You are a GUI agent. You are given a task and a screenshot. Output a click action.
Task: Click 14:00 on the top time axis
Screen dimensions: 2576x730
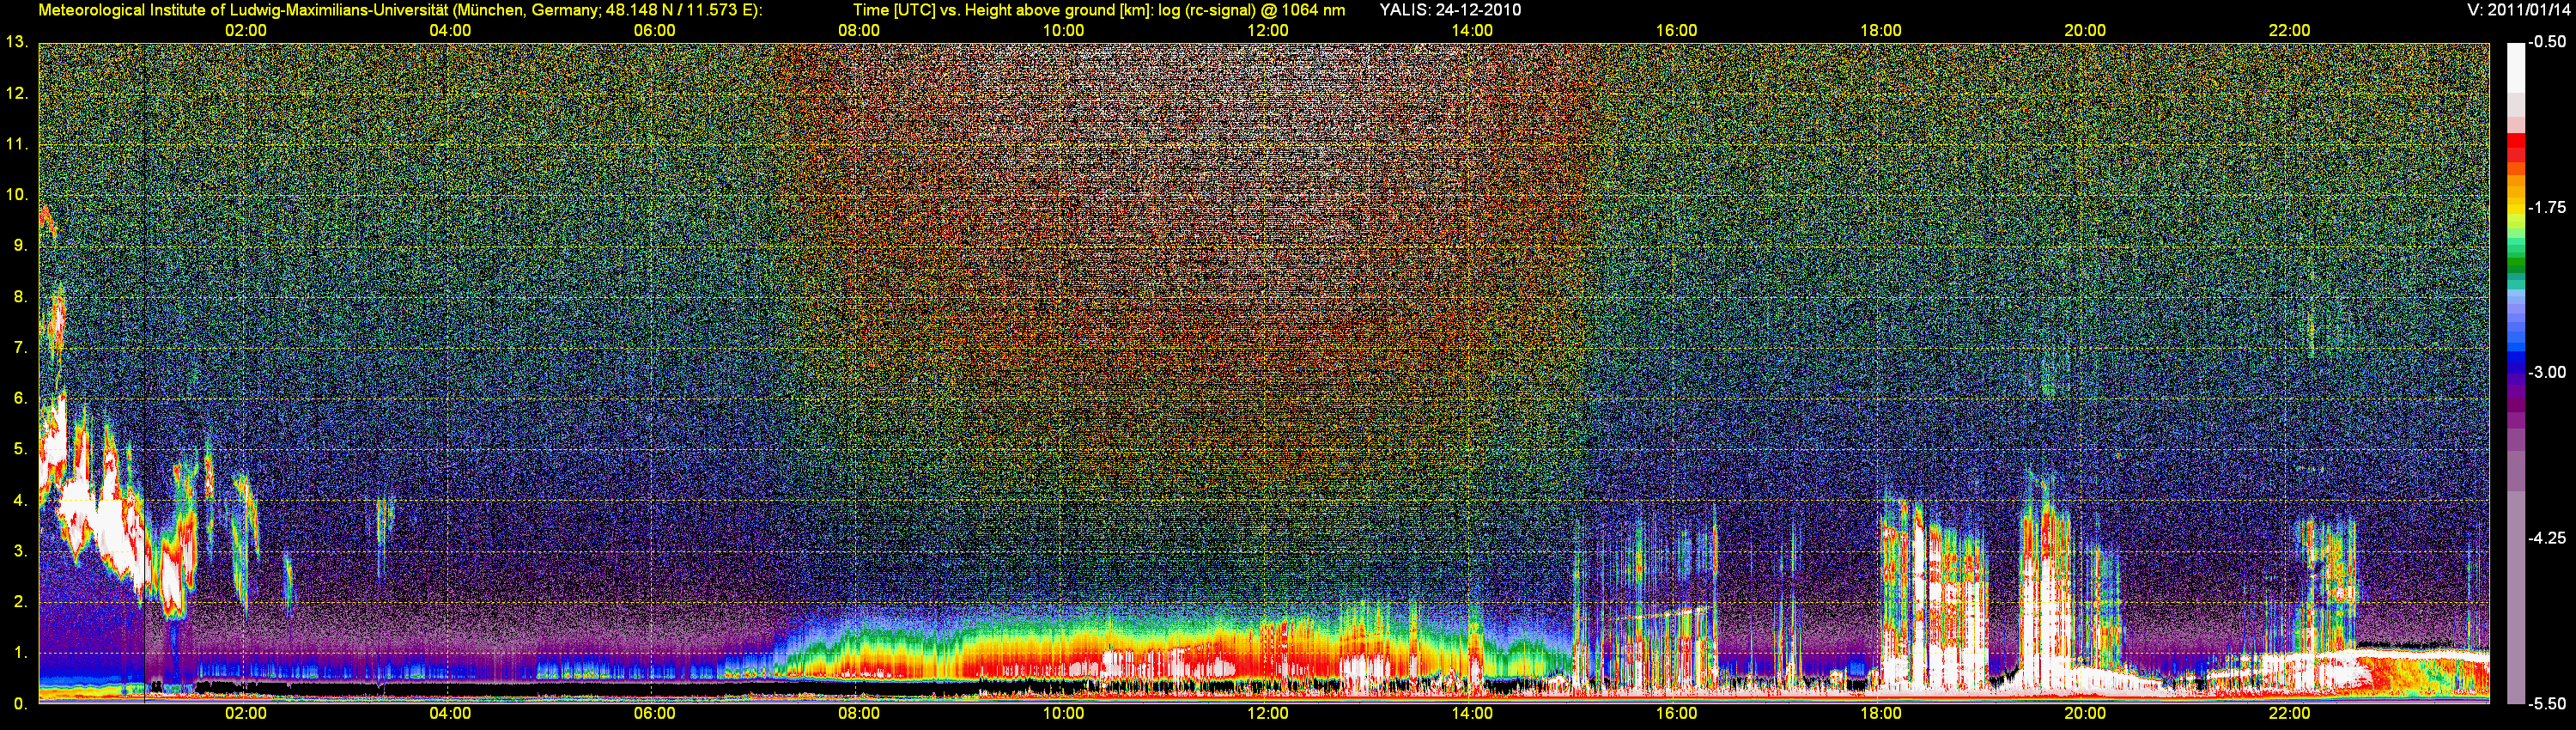click(1472, 31)
